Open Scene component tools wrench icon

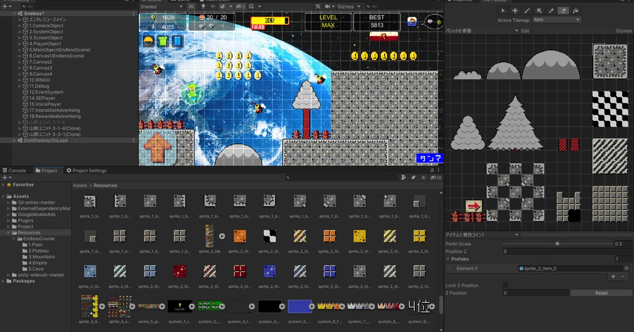[318, 6]
